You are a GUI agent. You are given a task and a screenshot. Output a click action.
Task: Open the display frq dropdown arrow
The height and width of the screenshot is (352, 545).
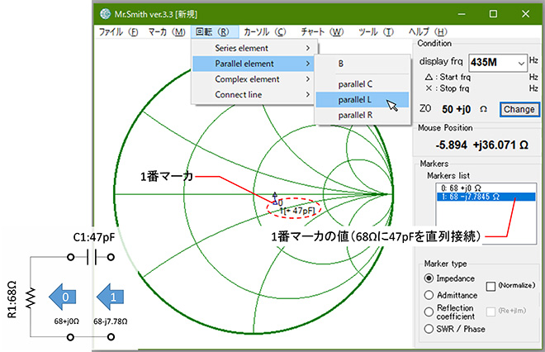point(521,63)
